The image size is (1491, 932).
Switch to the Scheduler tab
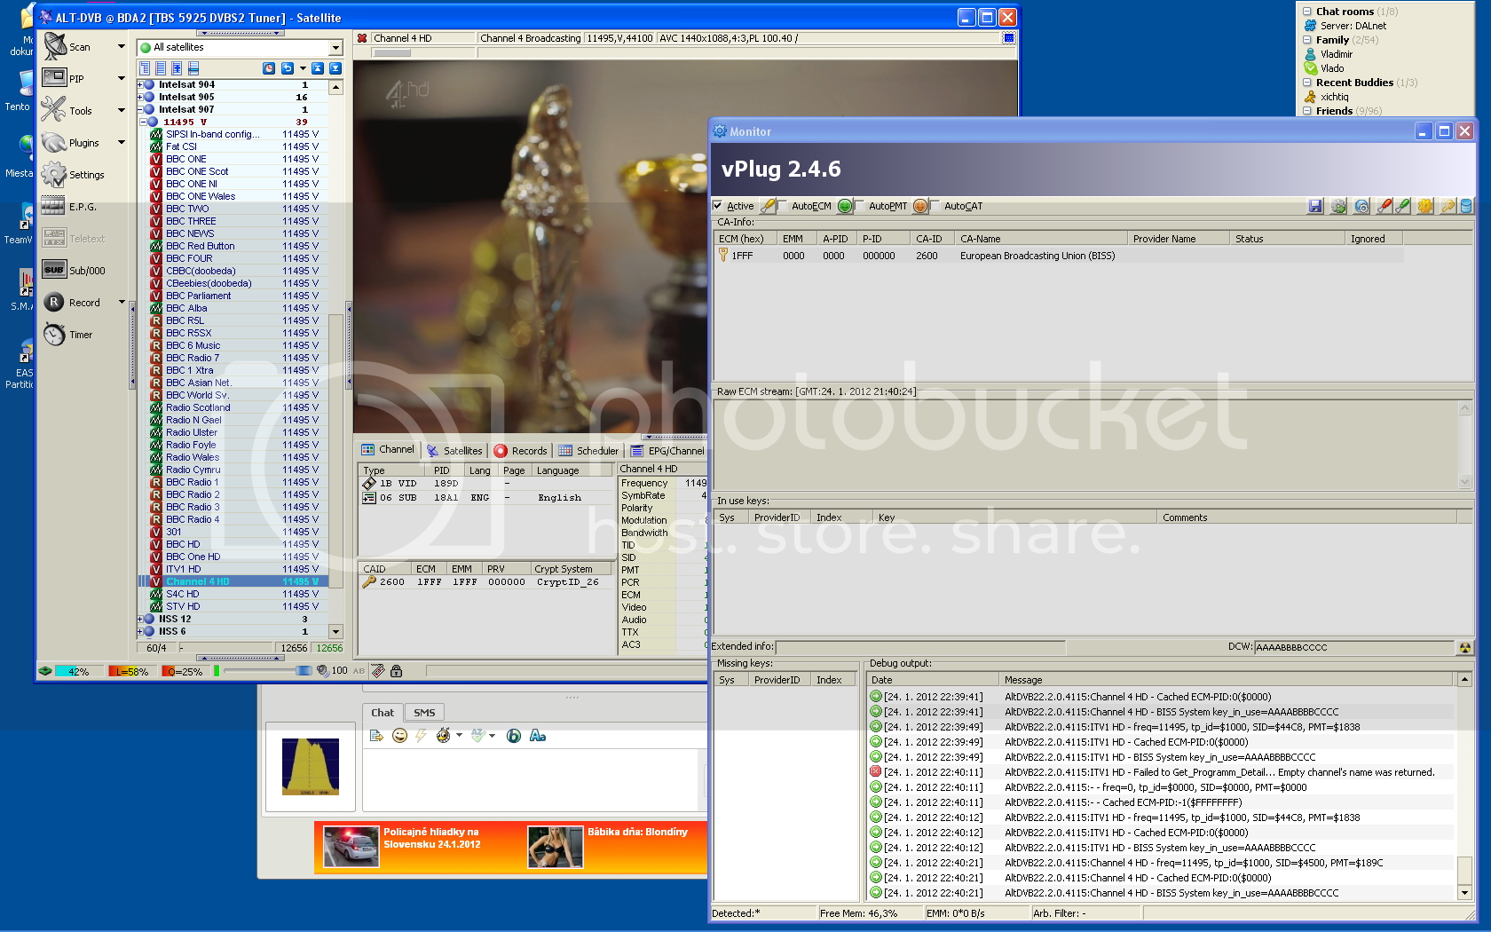[588, 450]
